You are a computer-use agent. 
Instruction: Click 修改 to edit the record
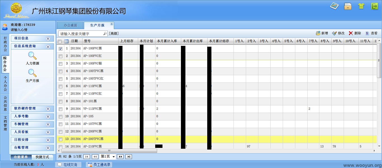pos(338,33)
